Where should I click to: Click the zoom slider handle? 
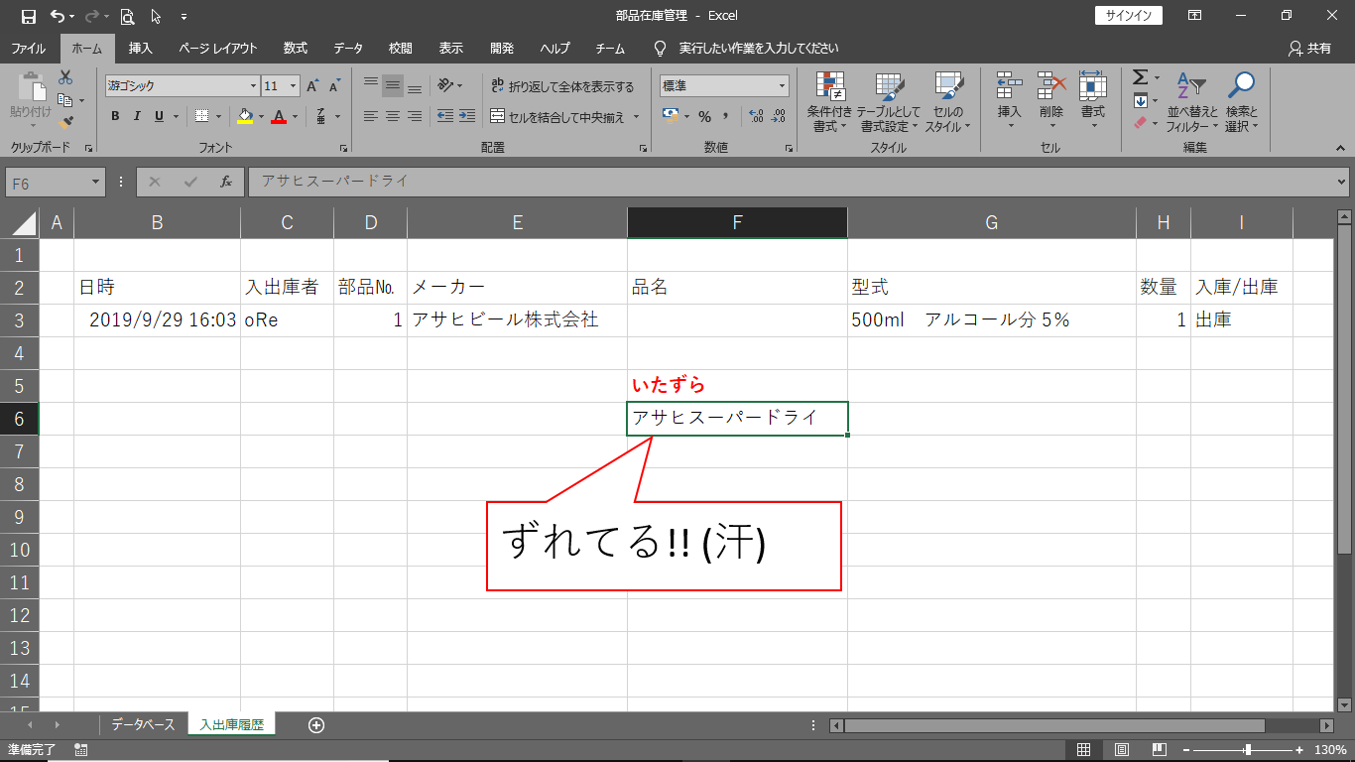point(1248,750)
